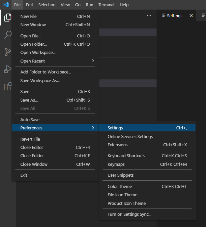Click Close Window menu entry
The height and width of the screenshot is (227, 206).
55,164
